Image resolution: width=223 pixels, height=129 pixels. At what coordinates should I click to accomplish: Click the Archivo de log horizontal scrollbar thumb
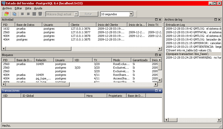(x=173, y=120)
